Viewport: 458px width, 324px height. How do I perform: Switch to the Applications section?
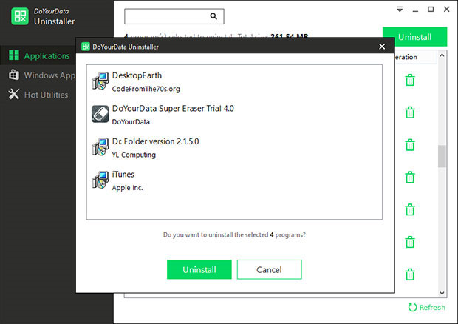(x=46, y=56)
